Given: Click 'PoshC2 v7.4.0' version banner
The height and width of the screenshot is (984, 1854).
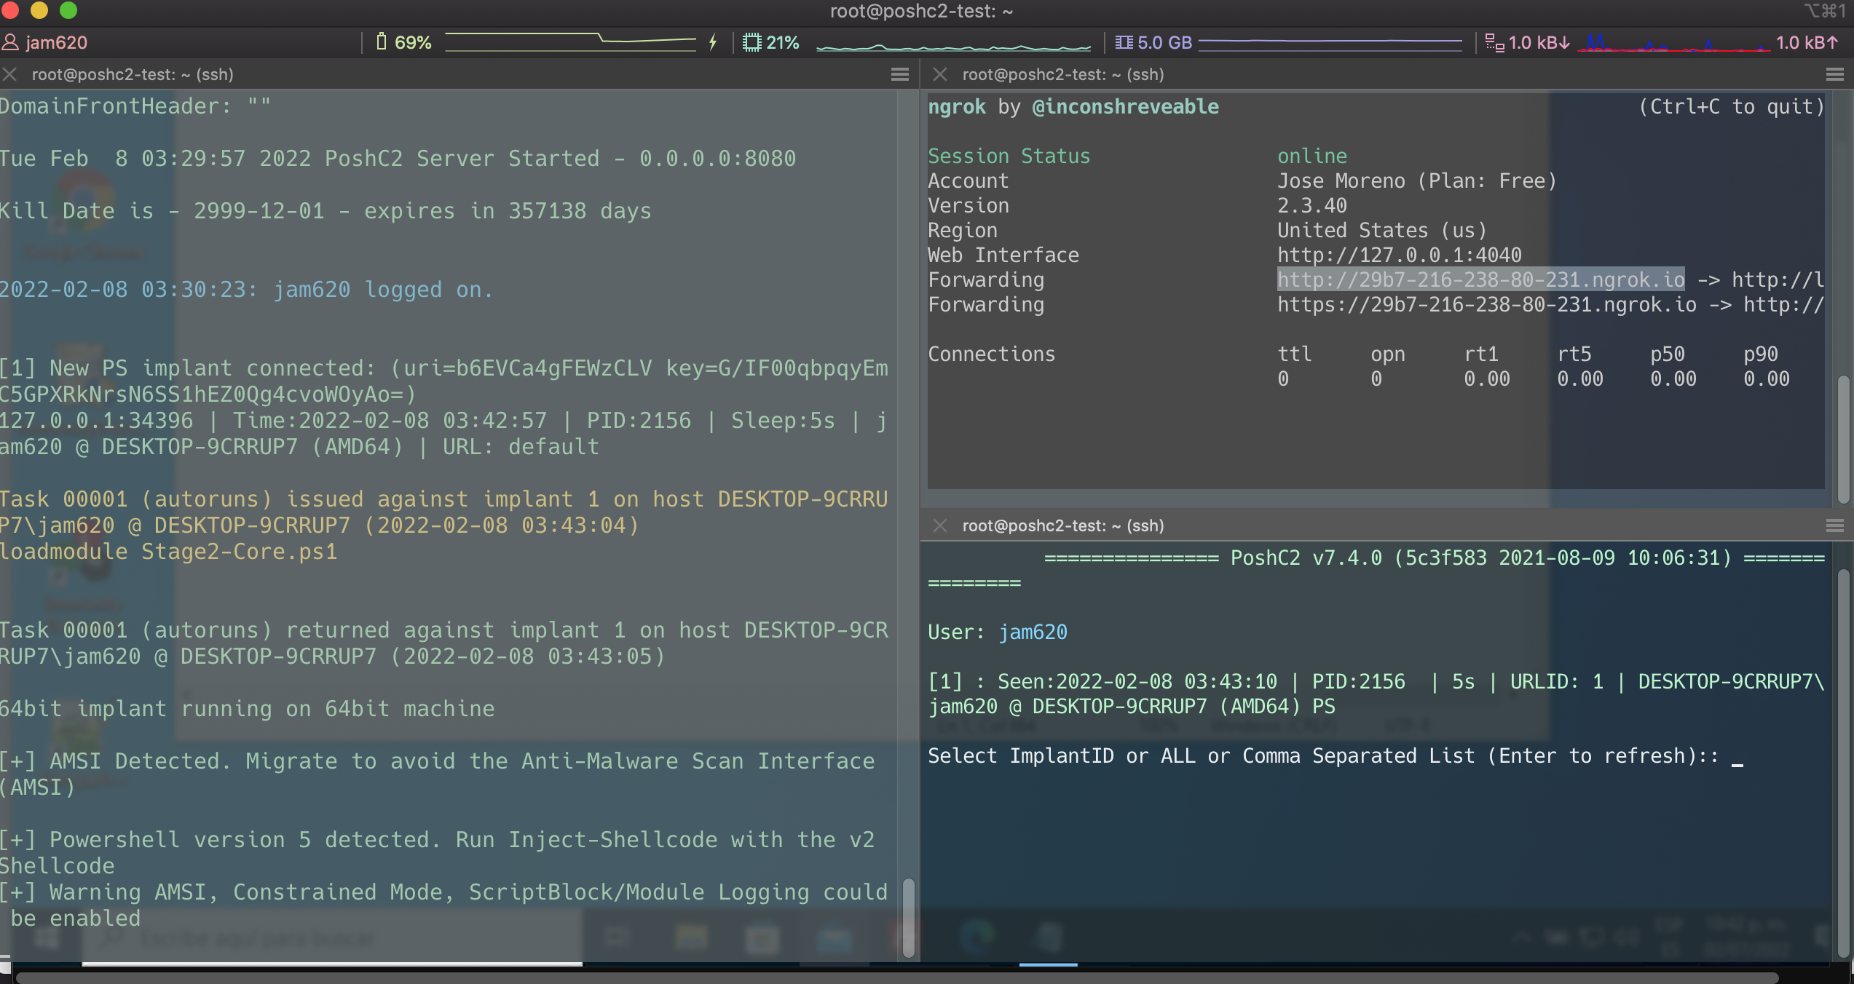Looking at the screenshot, I should (x=1306, y=558).
